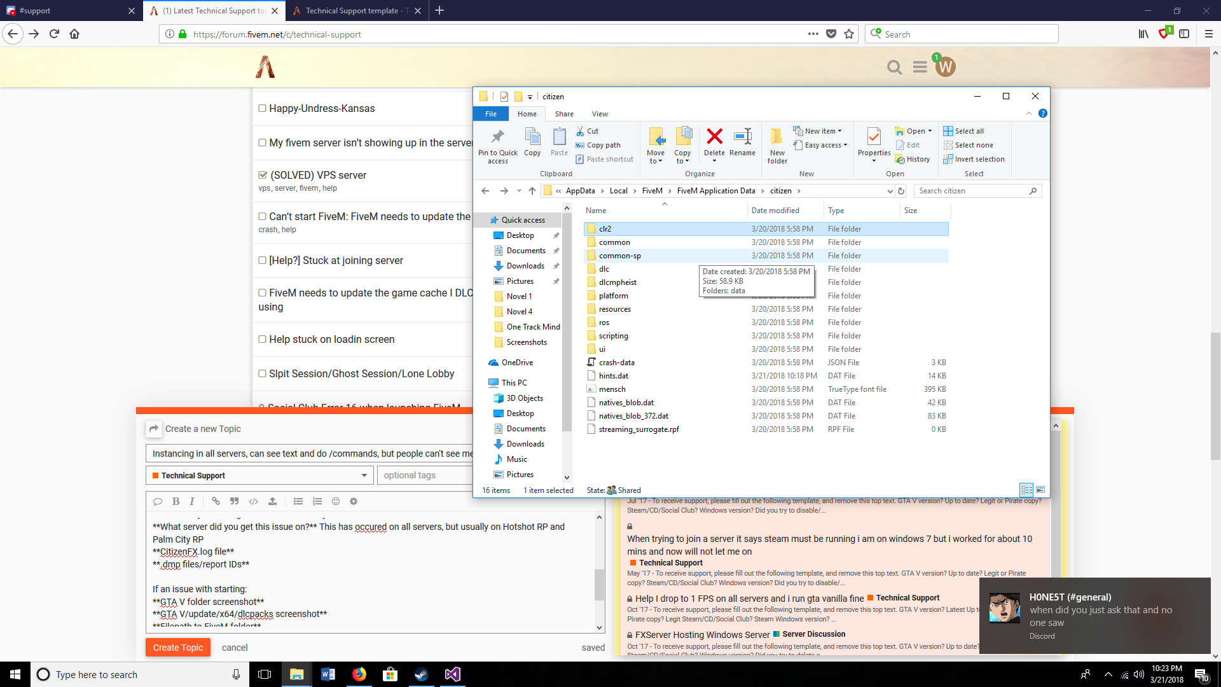Click Select all in the ribbon
The width and height of the screenshot is (1221, 687).
(963, 131)
